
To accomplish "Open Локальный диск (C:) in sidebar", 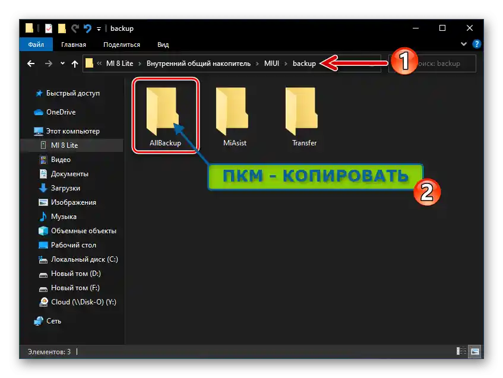I will 78,259.
